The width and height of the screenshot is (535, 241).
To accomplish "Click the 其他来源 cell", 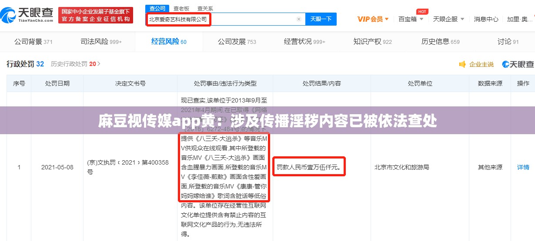I will click(x=490, y=167).
